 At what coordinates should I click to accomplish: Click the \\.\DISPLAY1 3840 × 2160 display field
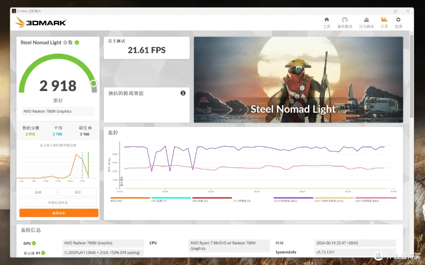coord(103,252)
